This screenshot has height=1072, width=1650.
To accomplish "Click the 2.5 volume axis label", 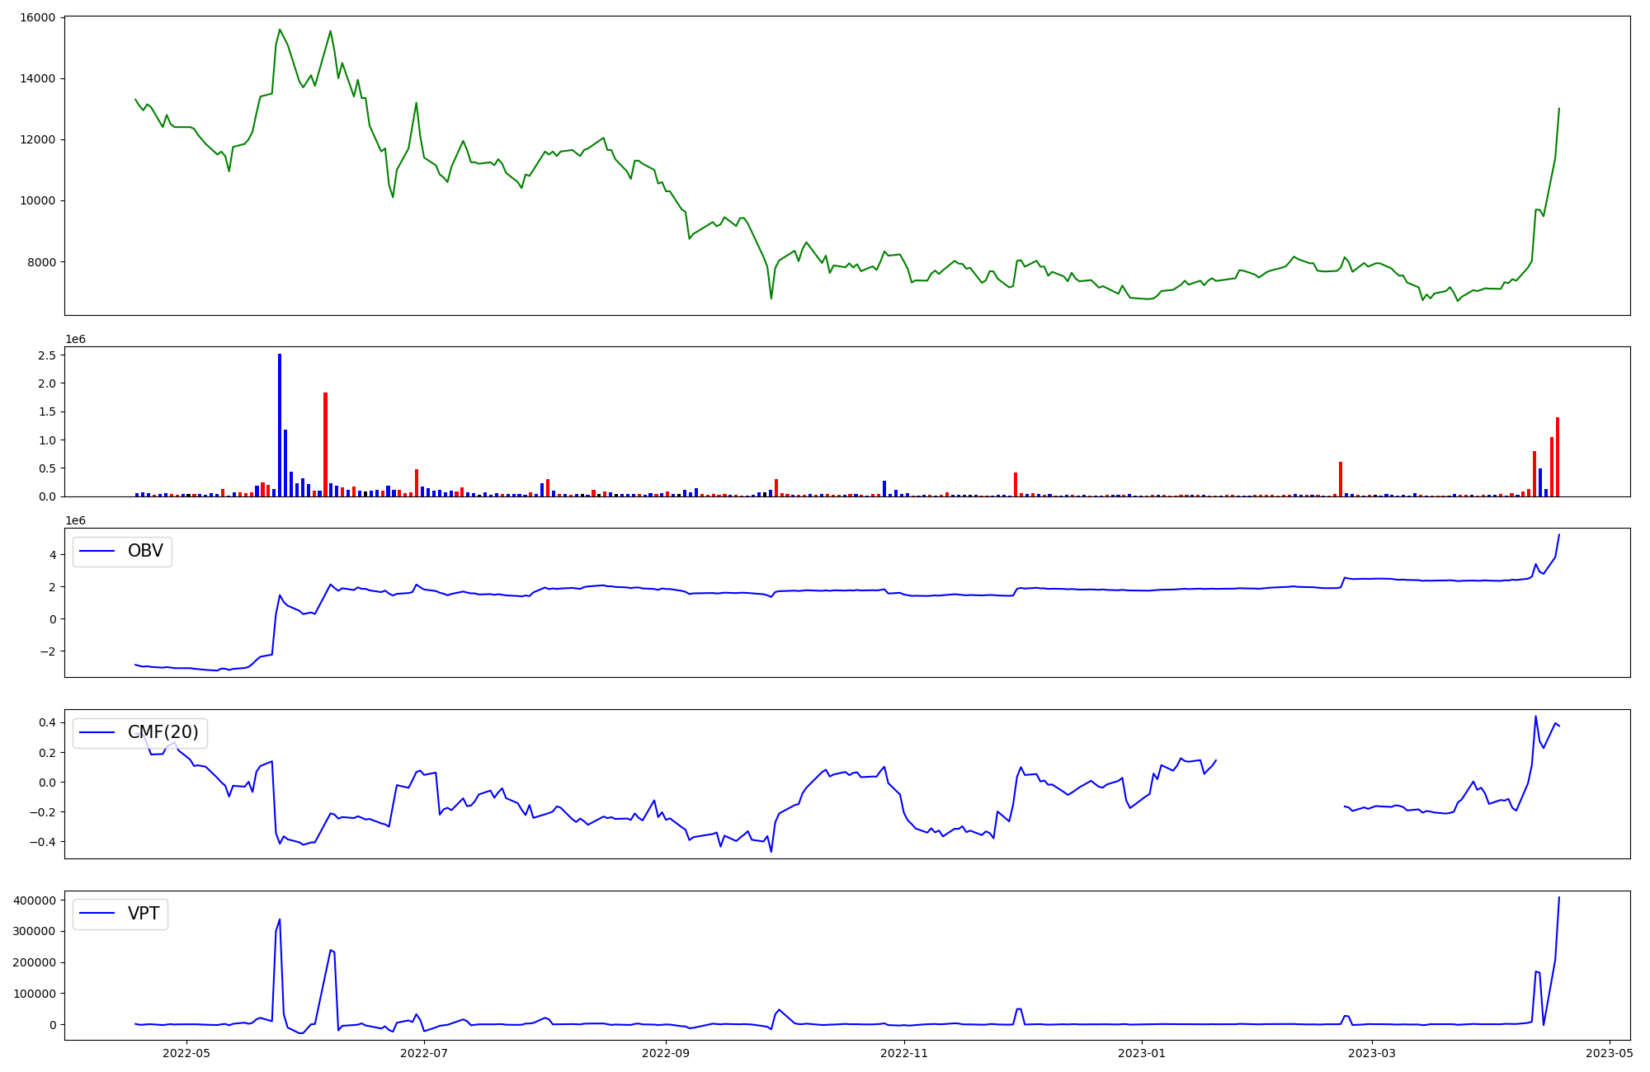I will point(46,355).
